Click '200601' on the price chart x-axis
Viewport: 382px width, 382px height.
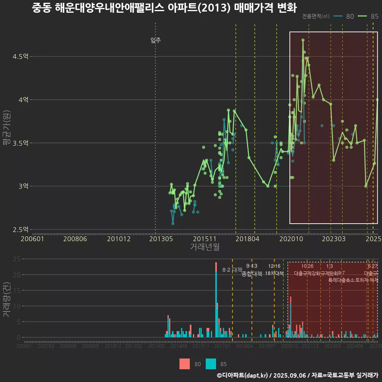pyautogui.click(x=32, y=239)
